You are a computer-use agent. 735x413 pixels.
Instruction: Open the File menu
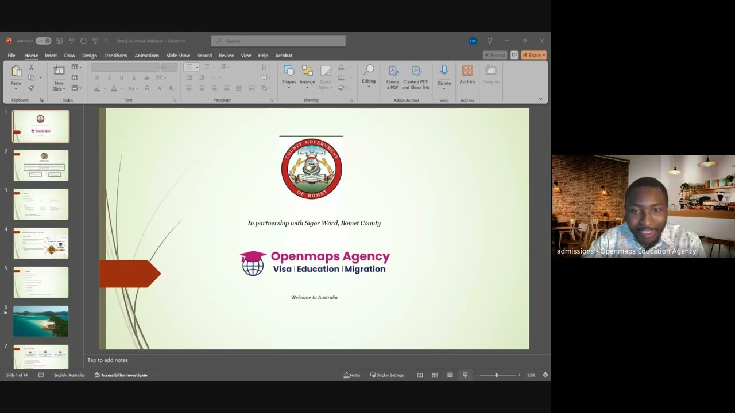pos(11,56)
